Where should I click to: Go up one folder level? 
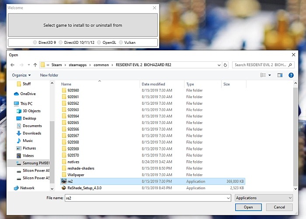pos(35,65)
